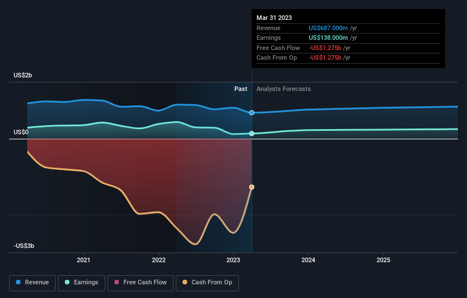Click the teal Earnings legend dot
467x298 pixels.
point(68,282)
